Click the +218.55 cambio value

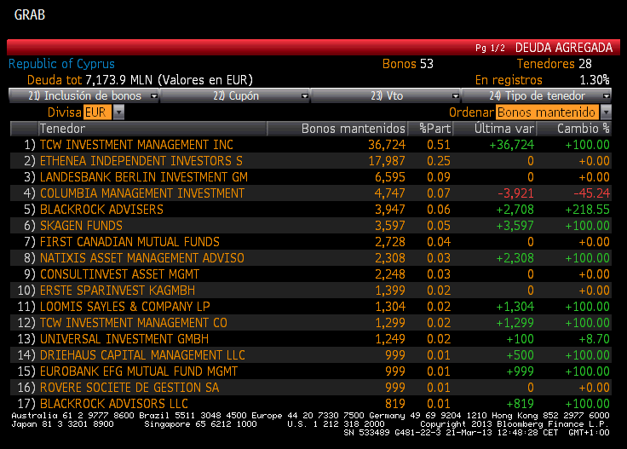587,210
